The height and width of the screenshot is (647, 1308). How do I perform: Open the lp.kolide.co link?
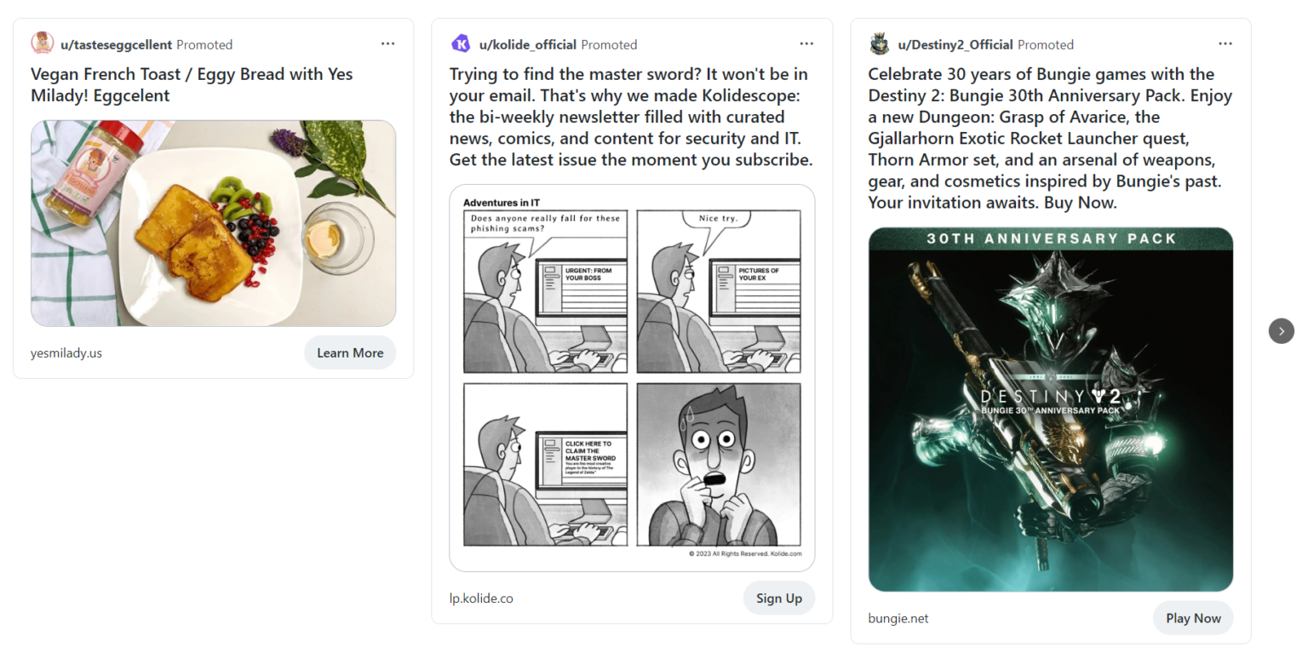click(481, 598)
